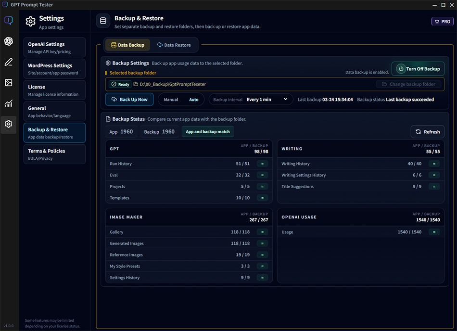The image size is (457, 331).
Task: Refresh the backup status comparison
Action: click(x=427, y=132)
